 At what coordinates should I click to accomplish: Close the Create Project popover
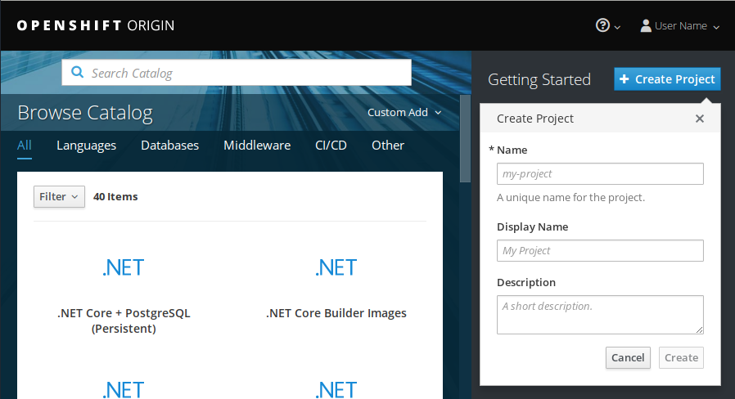(x=699, y=119)
